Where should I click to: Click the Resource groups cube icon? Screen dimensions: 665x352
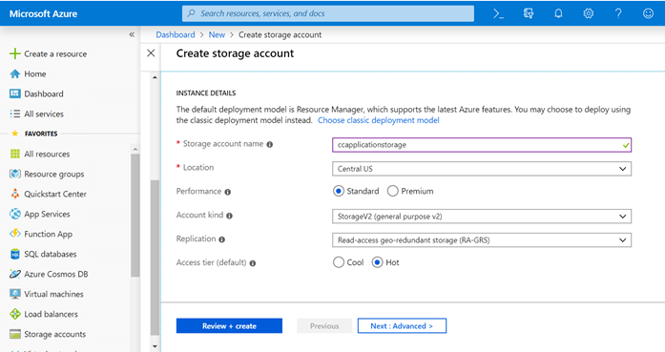(x=15, y=174)
